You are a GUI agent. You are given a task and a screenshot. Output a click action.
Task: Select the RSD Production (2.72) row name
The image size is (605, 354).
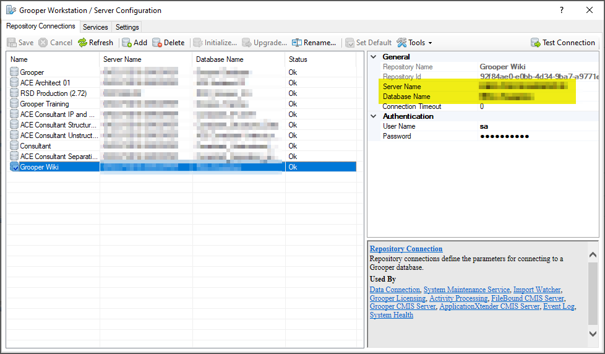pyautogui.click(x=54, y=93)
